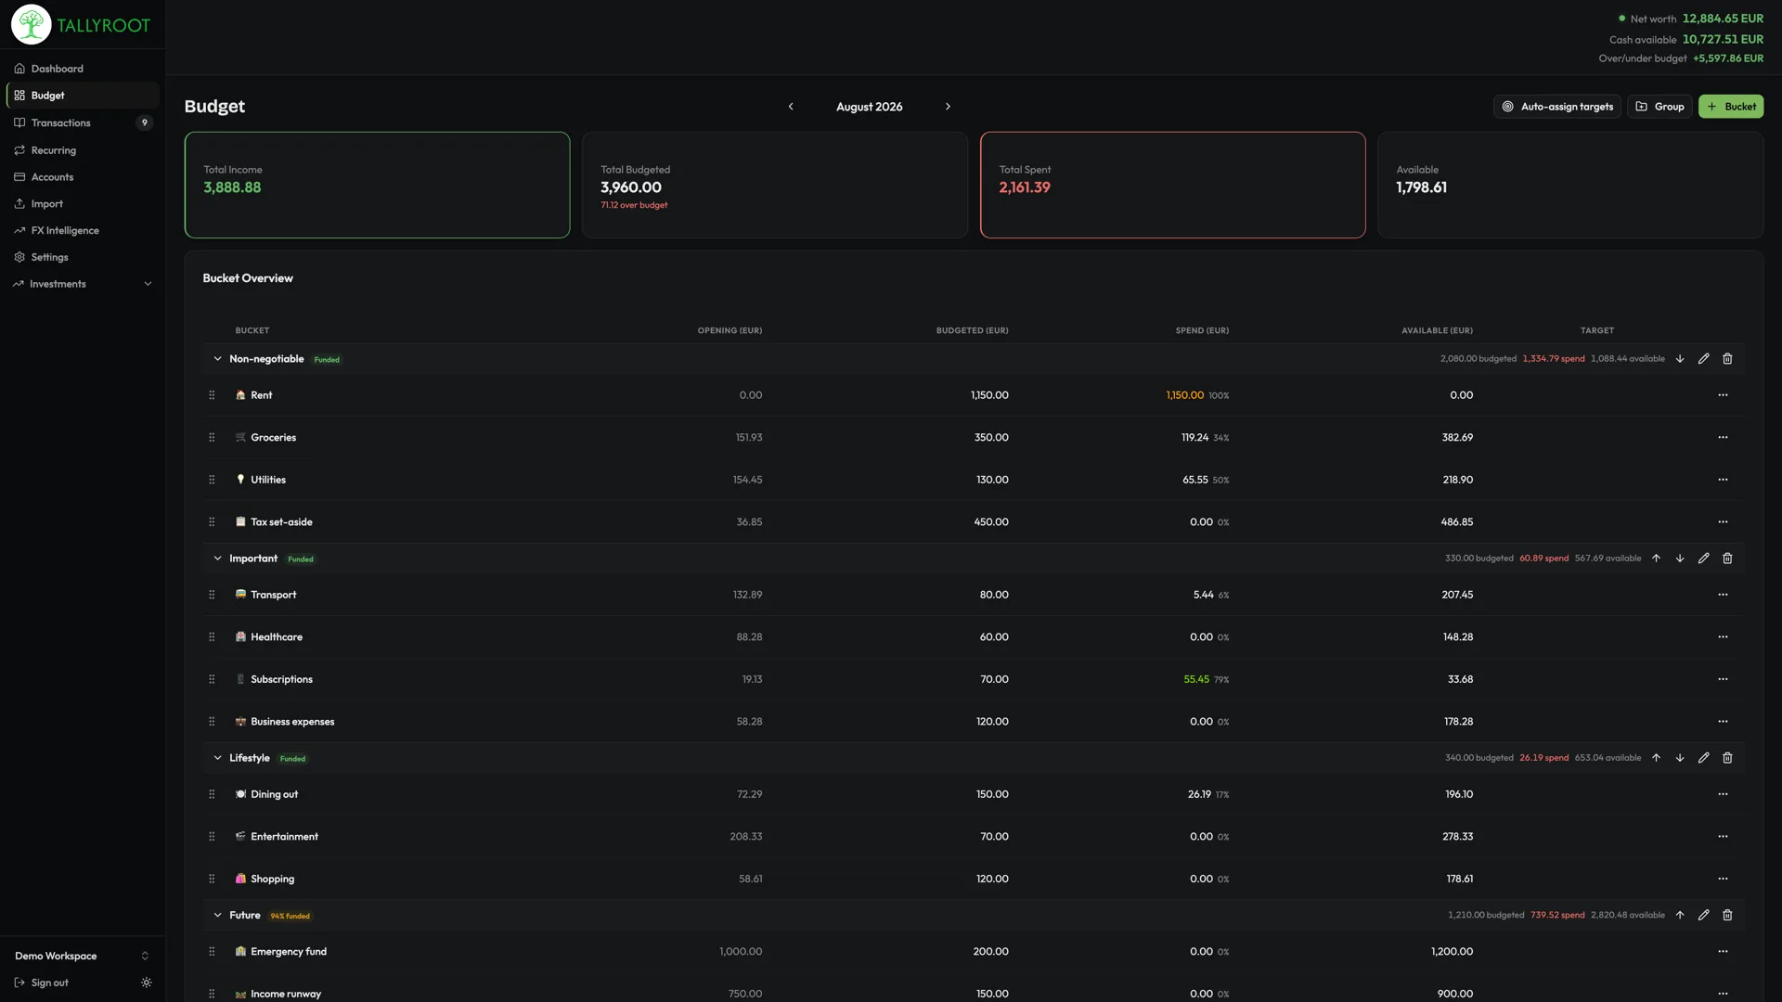Move Future group up

click(1680, 915)
